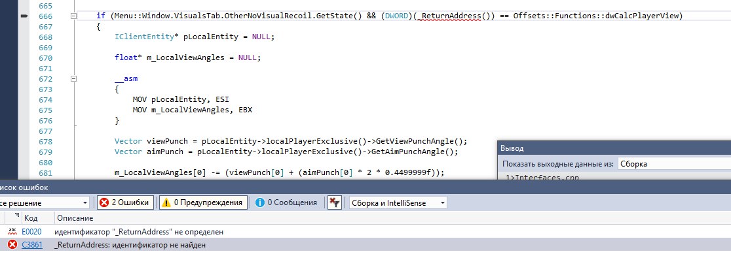This screenshot has height=273, width=731.
Task: Open the Сборка и IntelliSense dropdown
Action: (x=398, y=202)
